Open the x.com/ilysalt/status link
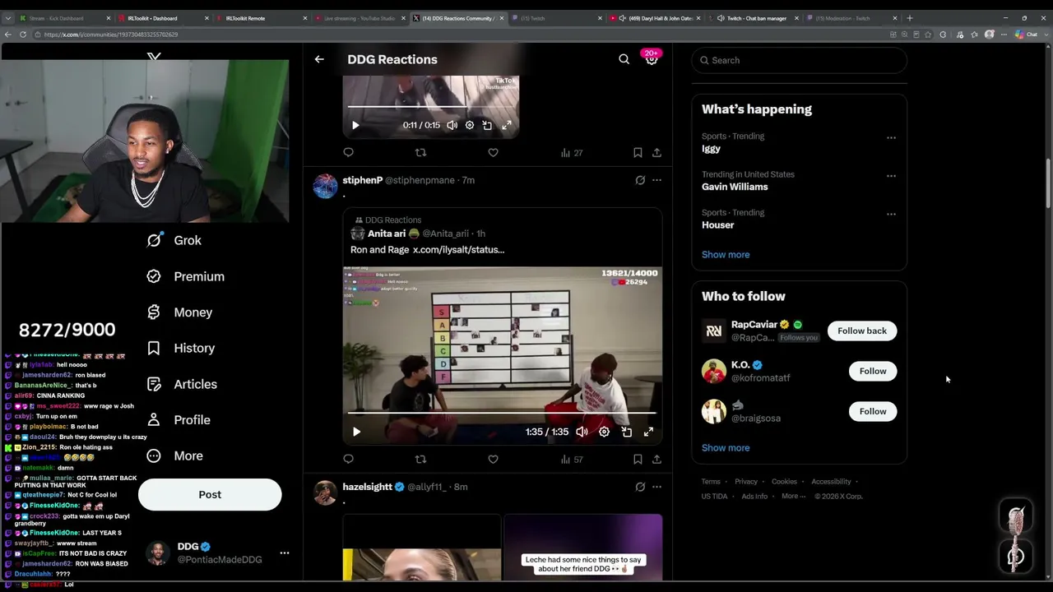This screenshot has width=1053, height=592. coord(458,249)
